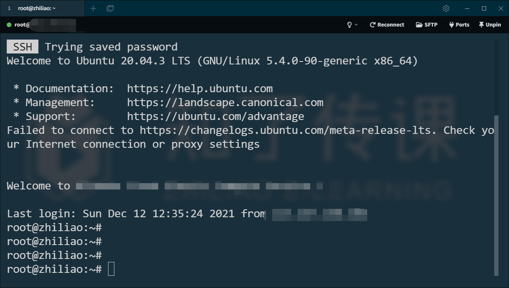509x288 pixels.
Task: Click the SSH badge label
Action: click(x=22, y=47)
